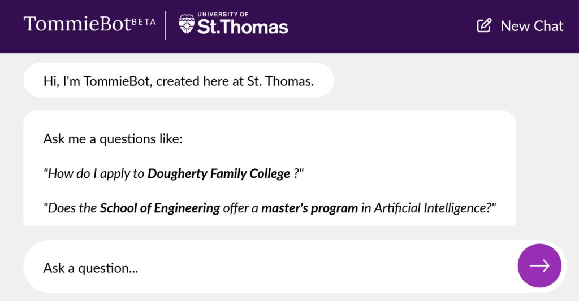Click the gray chat background beside the greeting
The width and height of the screenshot is (579, 301).
(452, 81)
